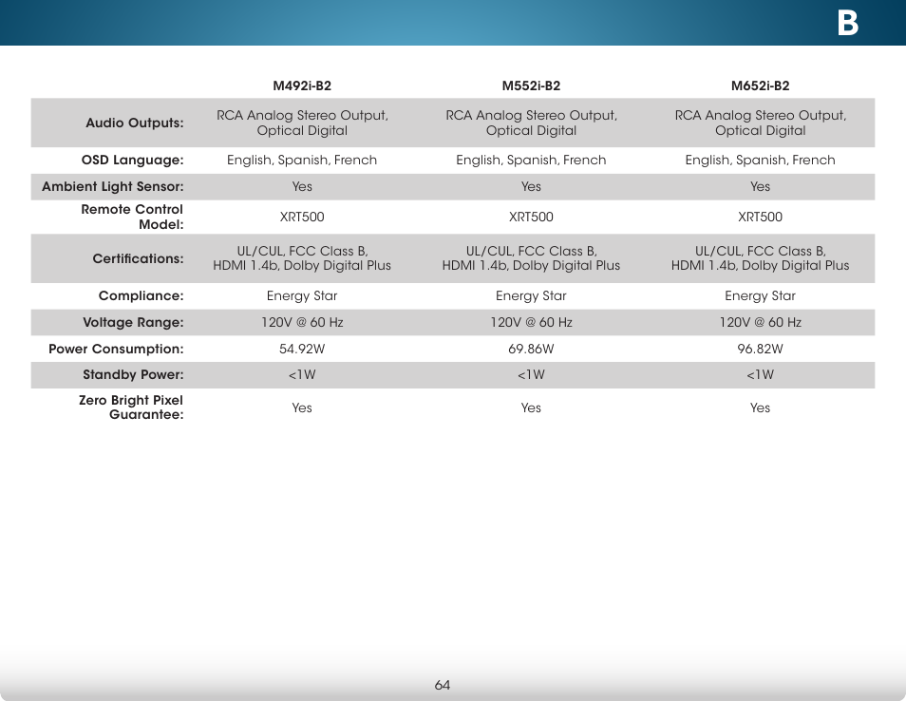
Task: Click M652i-B2 certifications cell
Action: (760, 258)
